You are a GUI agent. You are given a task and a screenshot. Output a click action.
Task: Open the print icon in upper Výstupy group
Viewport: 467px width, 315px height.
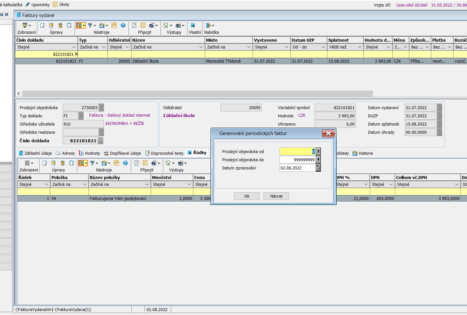click(178, 25)
